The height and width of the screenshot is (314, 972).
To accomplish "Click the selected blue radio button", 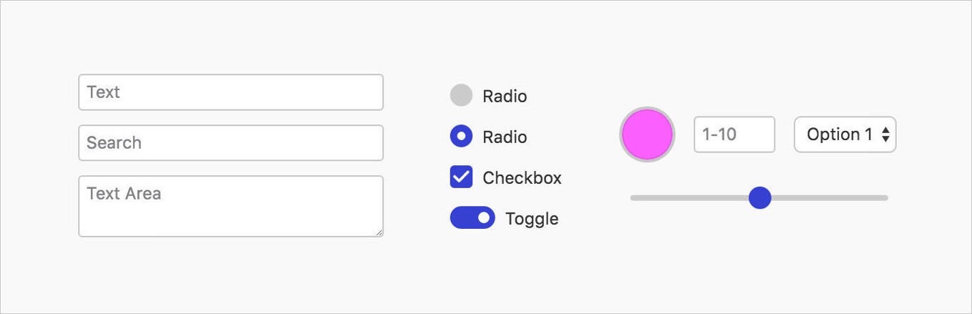I will [461, 136].
